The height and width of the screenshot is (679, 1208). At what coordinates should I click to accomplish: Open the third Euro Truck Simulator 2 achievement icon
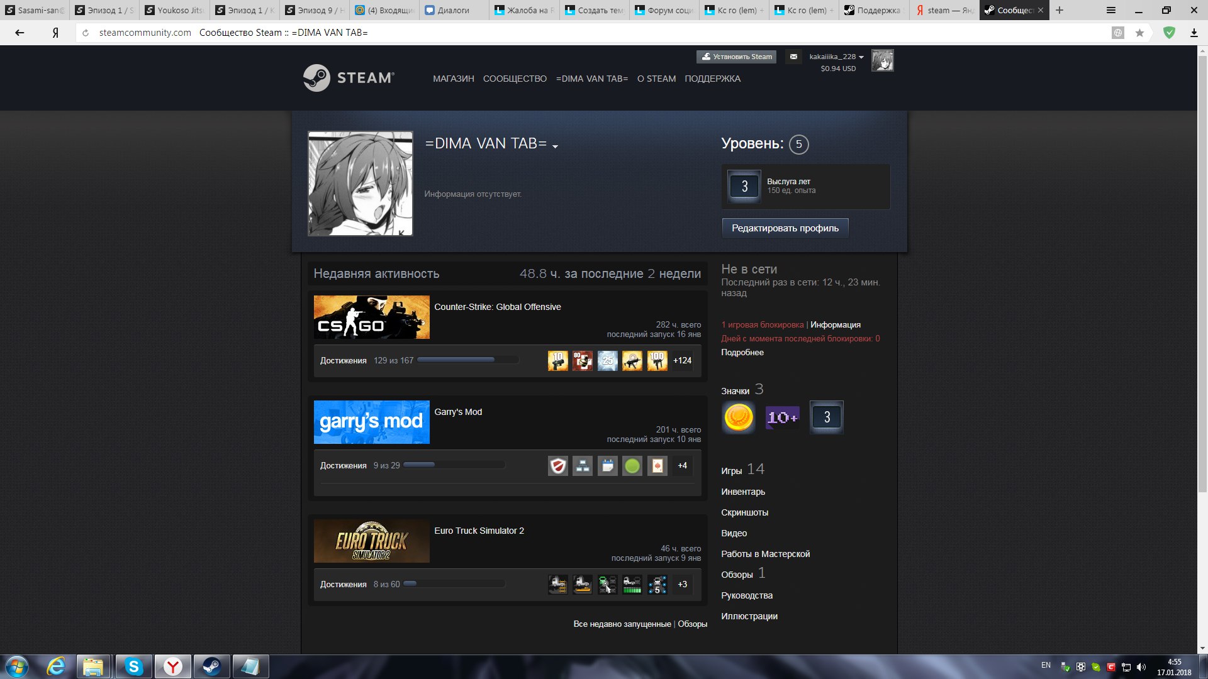608,584
